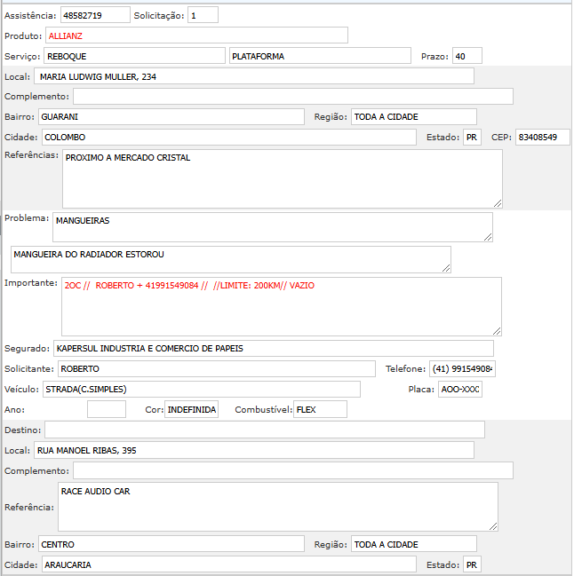Image resolution: width=574 pixels, height=576 pixels.
Task: Select the Solicitação number field
Action: point(203,15)
